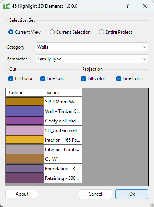The height and width of the screenshot is (207, 154).
Task: Click the brown swatch for SIP 202mm Wall
Action: click(25, 101)
